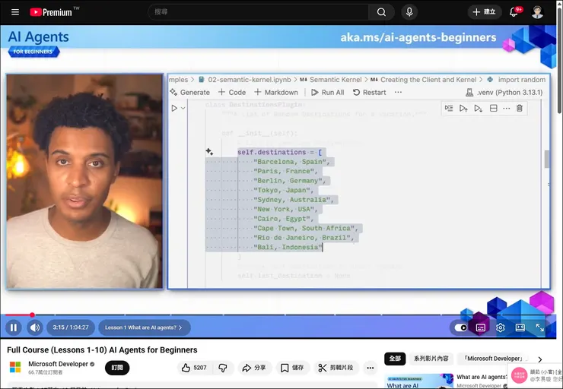Click the Copilot sparkle icon beside code
This screenshot has height=389, width=563.
[x=209, y=152]
